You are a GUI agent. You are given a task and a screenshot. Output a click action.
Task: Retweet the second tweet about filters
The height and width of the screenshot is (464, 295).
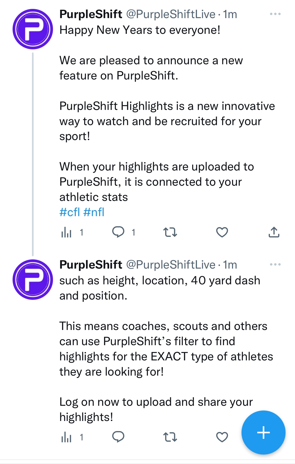coord(170,437)
